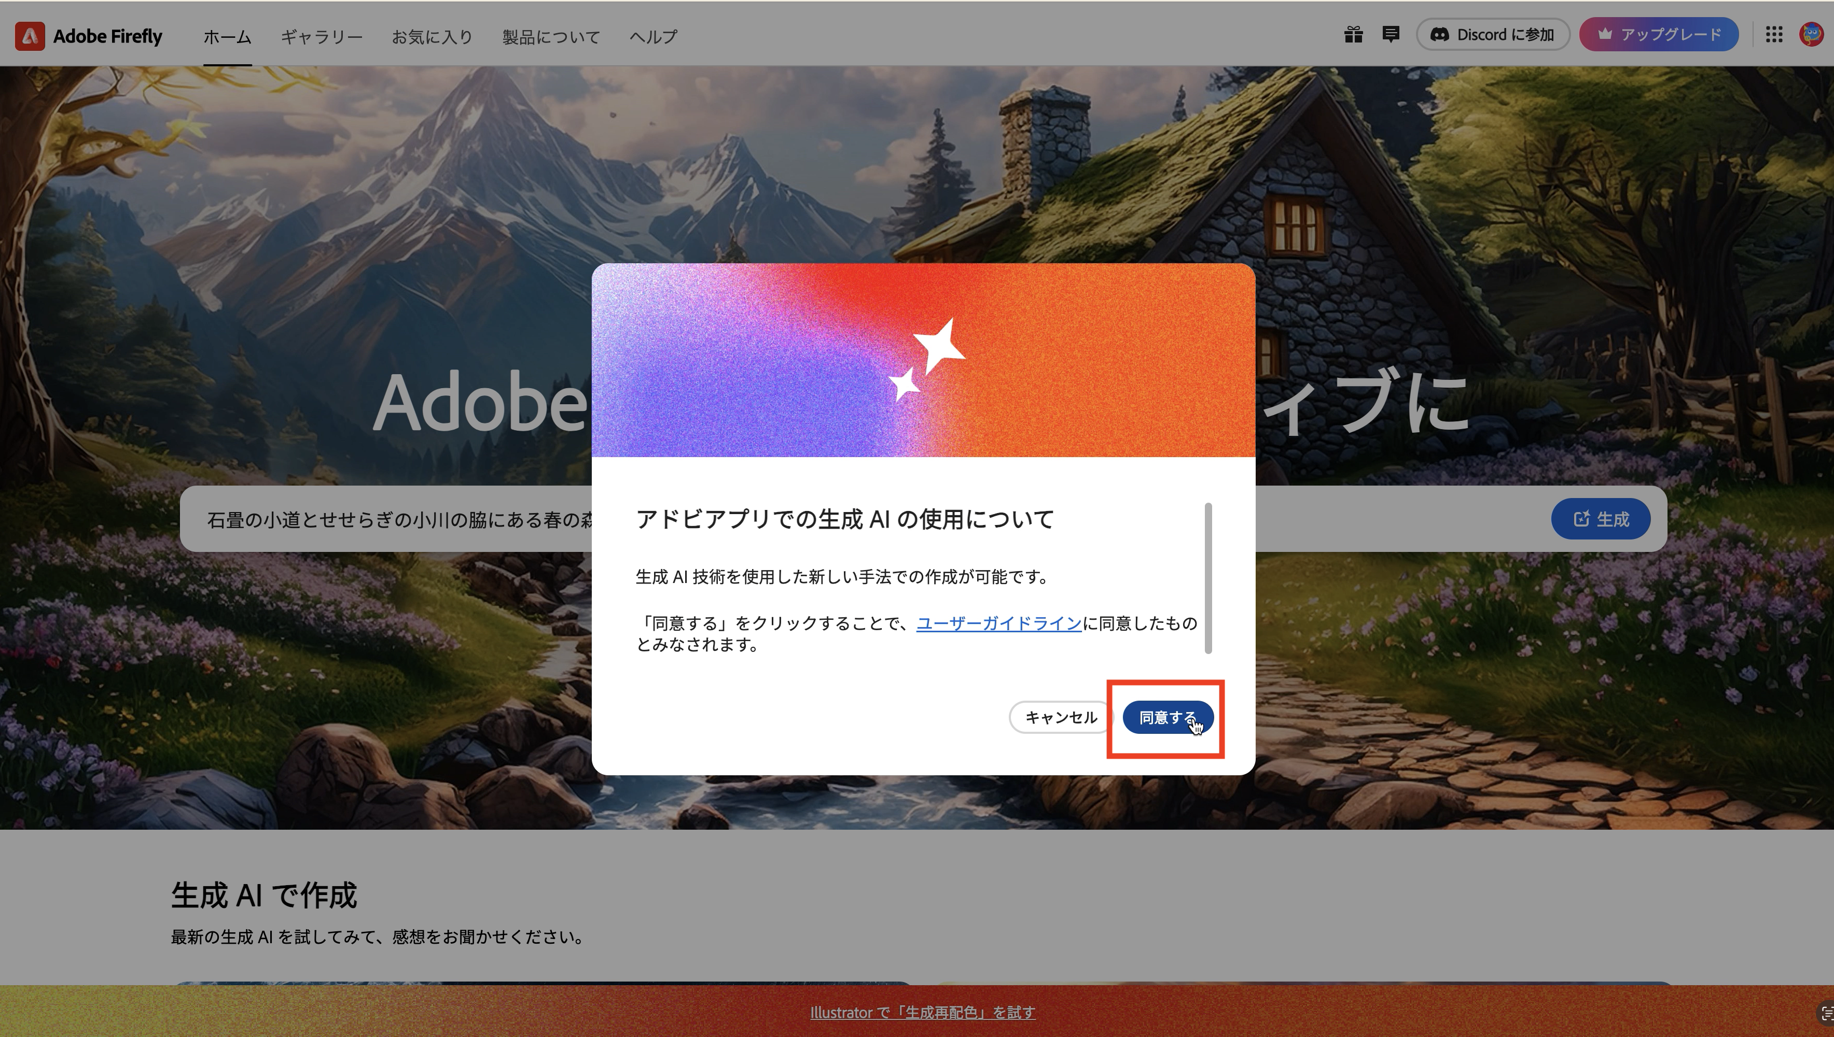Open the user profile avatar
The image size is (1834, 1037).
pyautogui.click(x=1811, y=35)
